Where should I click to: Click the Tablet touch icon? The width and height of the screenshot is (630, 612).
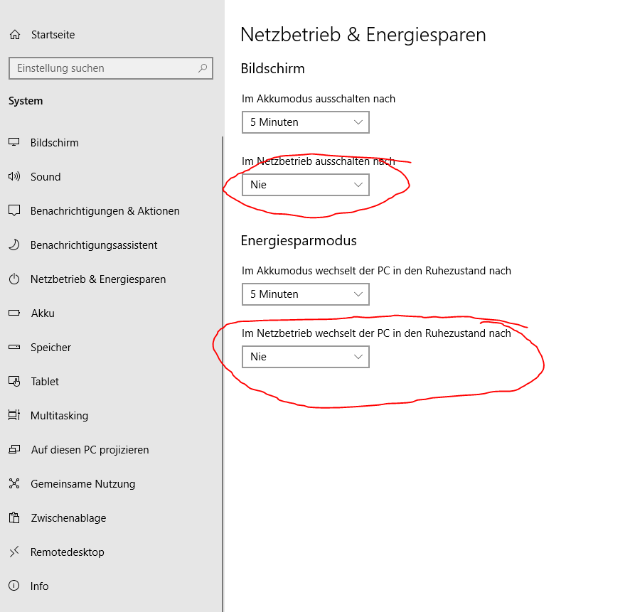tap(14, 381)
